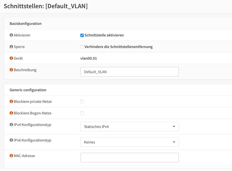Click the info icon beside Sperre
Viewport: 232px width, 171px height.
[11, 47]
